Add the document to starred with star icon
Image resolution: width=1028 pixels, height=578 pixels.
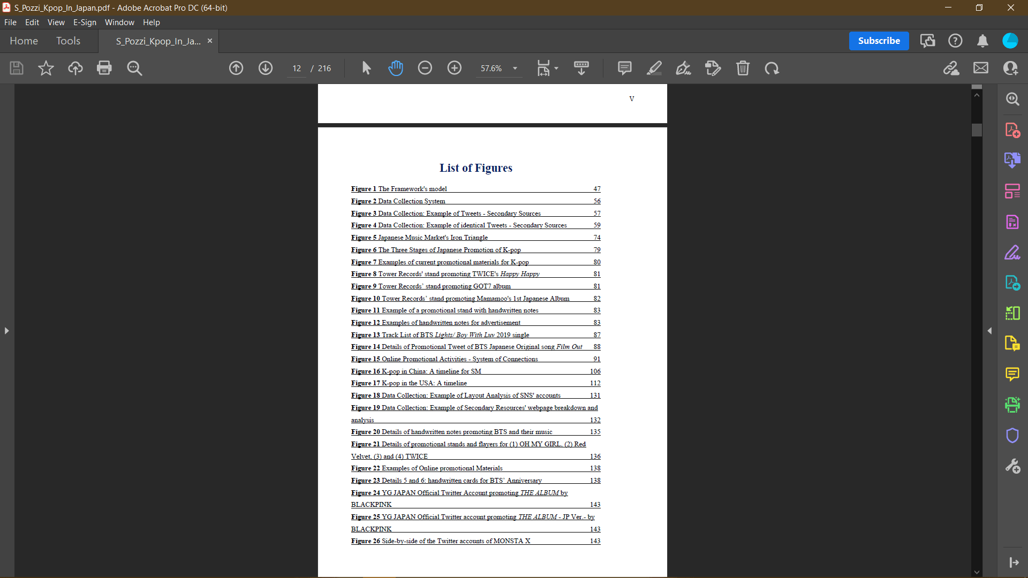[x=46, y=68]
